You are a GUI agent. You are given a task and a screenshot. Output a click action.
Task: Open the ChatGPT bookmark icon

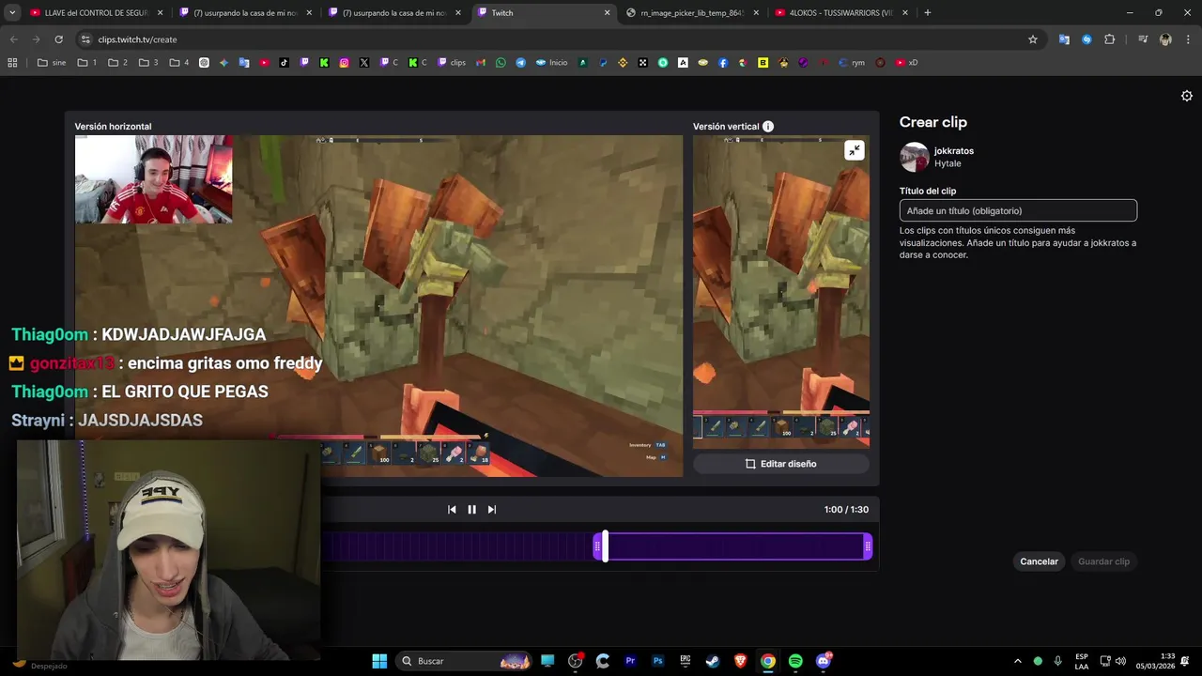204,63
